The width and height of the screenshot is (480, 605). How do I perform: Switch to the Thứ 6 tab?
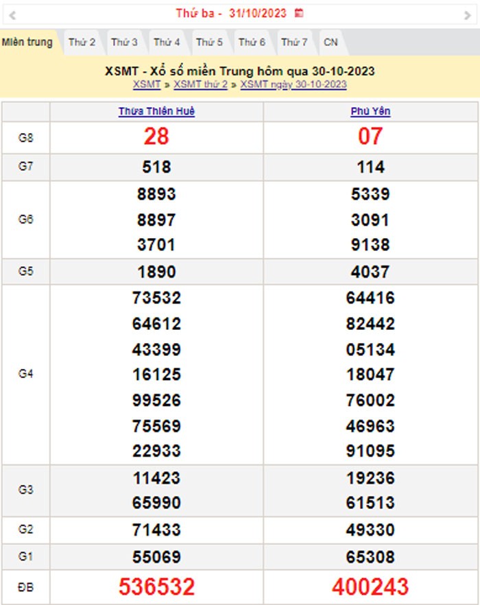[x=252, y=43]
